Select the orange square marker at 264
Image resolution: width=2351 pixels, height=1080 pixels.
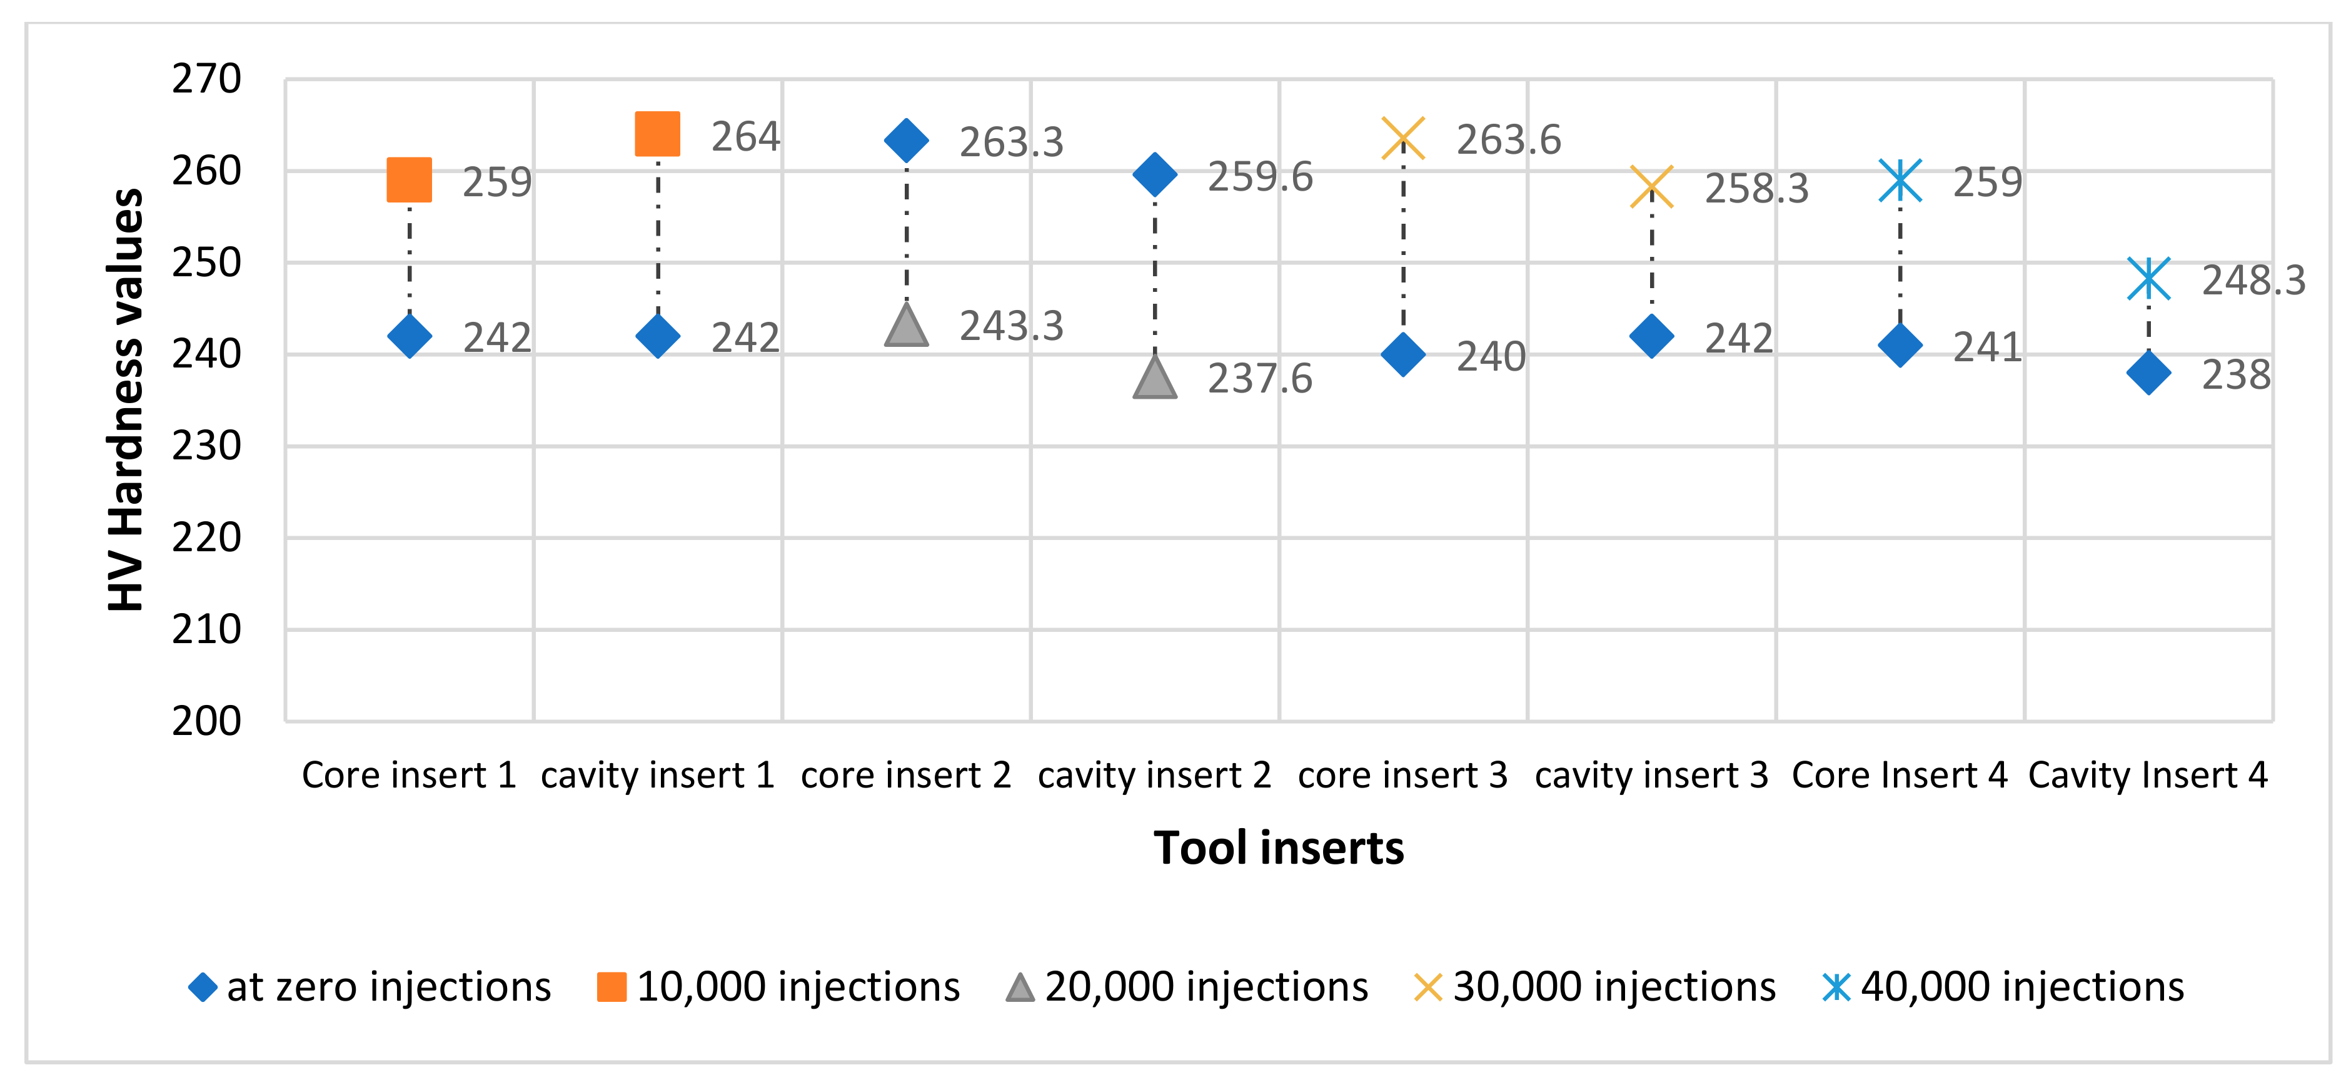click(657, 134)
